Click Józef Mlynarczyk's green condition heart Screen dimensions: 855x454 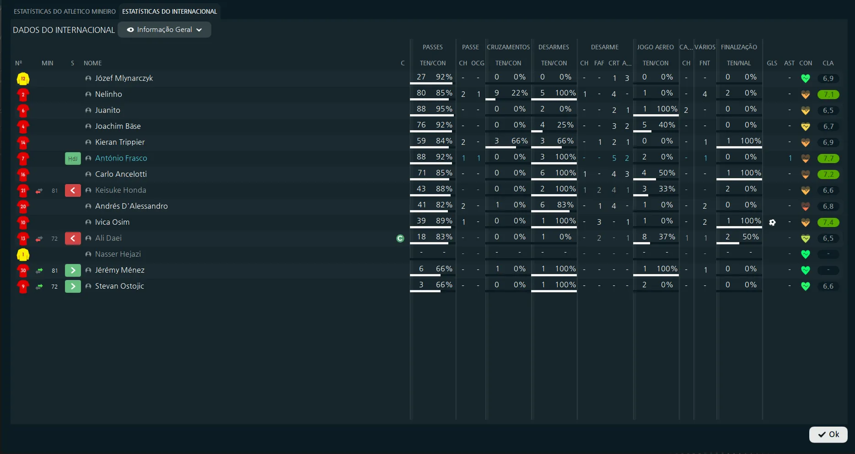[806, 79]
